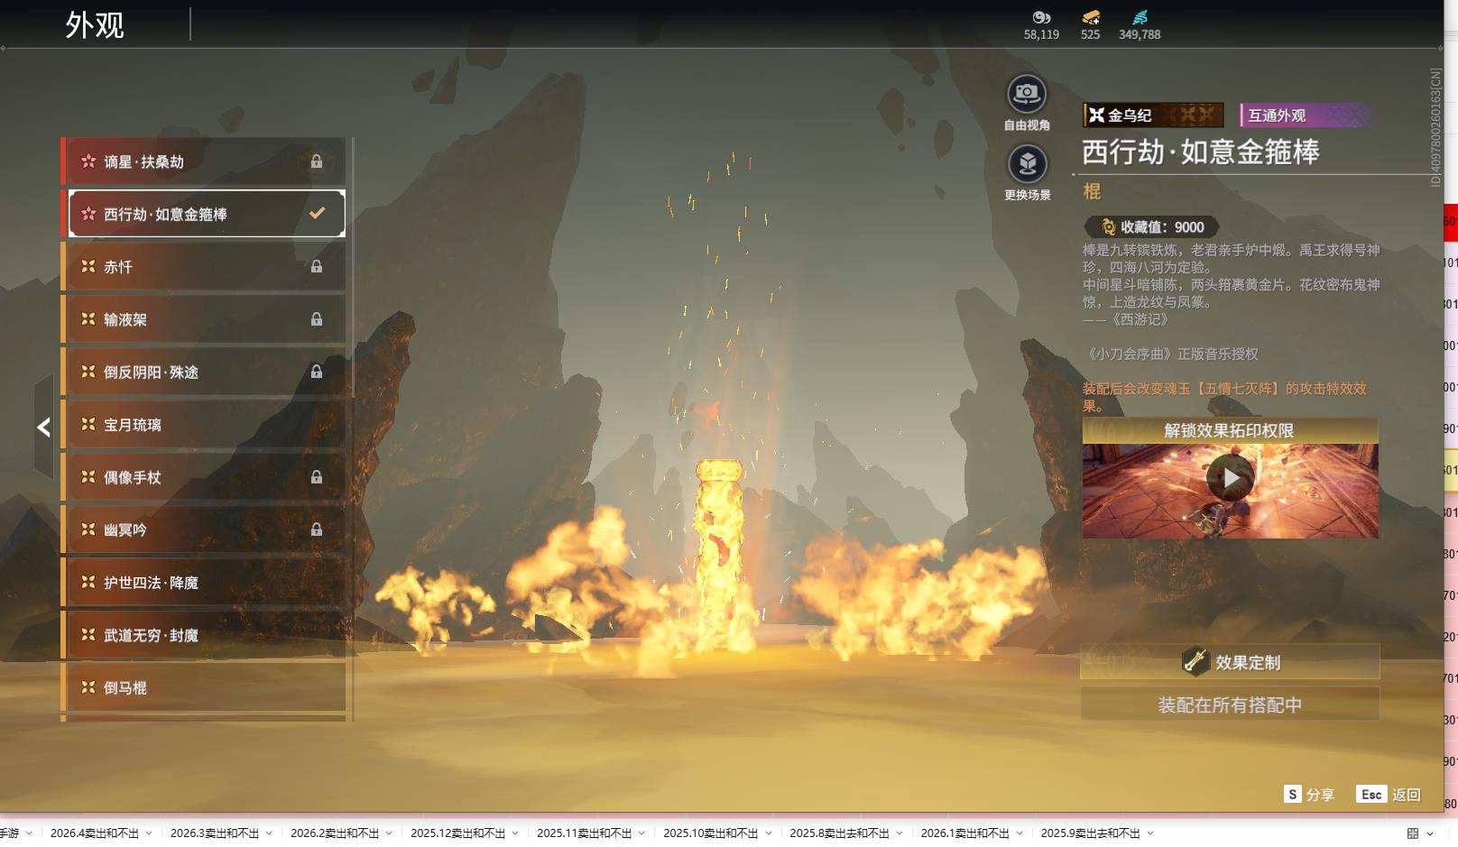
Task: Click the blue feather currency icon
Action: [1140, 17]
